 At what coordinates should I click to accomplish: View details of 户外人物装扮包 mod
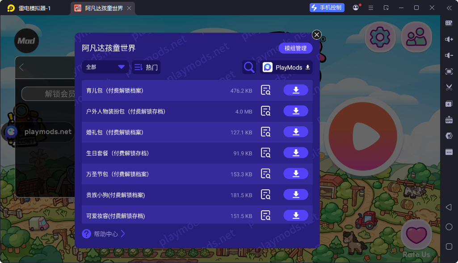(265, 111)
